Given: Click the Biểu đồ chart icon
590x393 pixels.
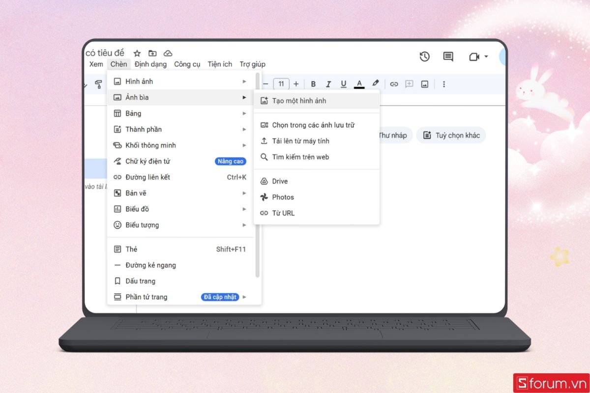Looking at the screenshot, I should [x=117, y=209].
